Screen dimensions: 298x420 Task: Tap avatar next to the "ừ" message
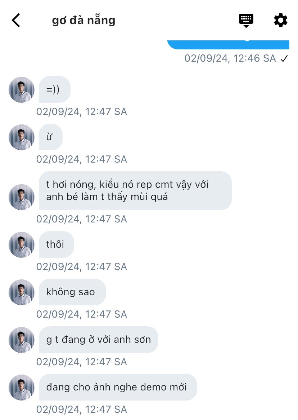coord(22,137)
